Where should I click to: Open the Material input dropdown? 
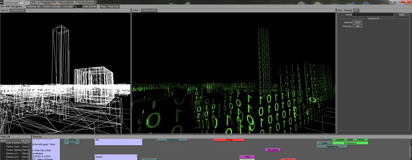(357, 23)
